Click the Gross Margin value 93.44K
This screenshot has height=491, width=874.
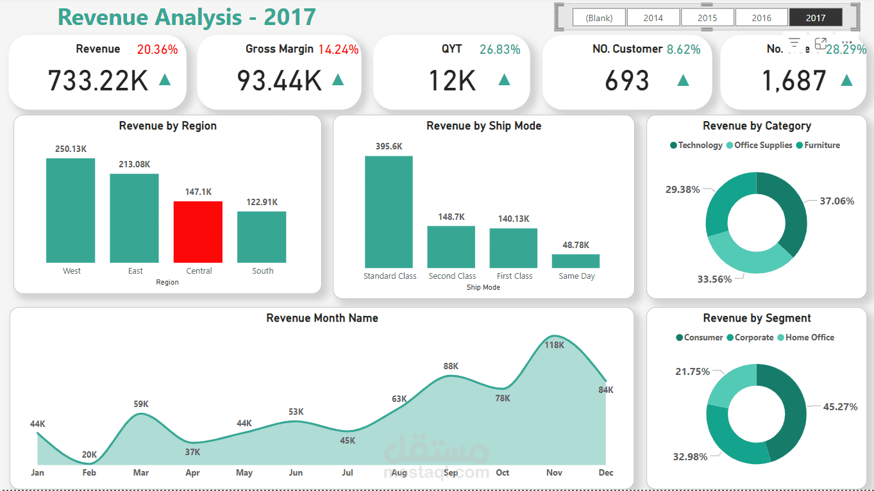280,81
